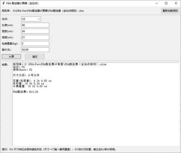Click the 清空 clear button
The width and height of the screenshot is (181, 153).
click(x=35, y=57)
